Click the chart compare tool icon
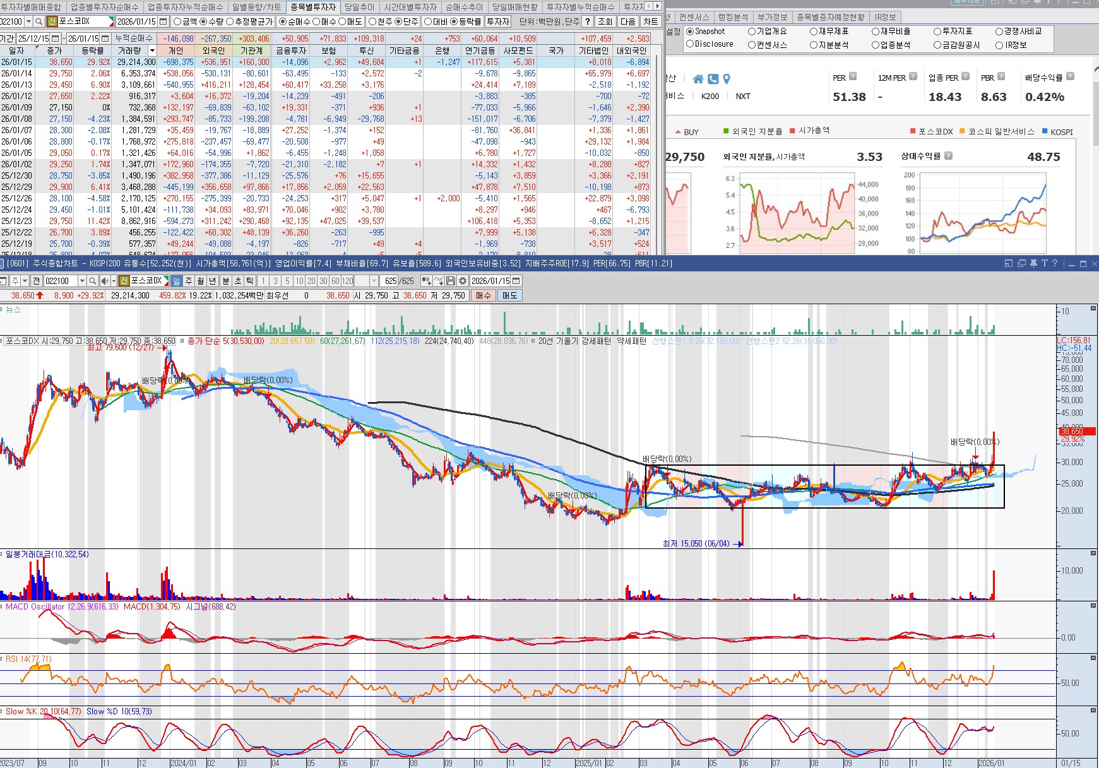1099x768 pixels. click(x=427, y=281)
